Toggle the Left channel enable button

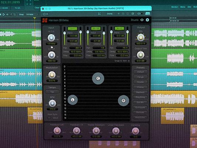click(72, 28)
